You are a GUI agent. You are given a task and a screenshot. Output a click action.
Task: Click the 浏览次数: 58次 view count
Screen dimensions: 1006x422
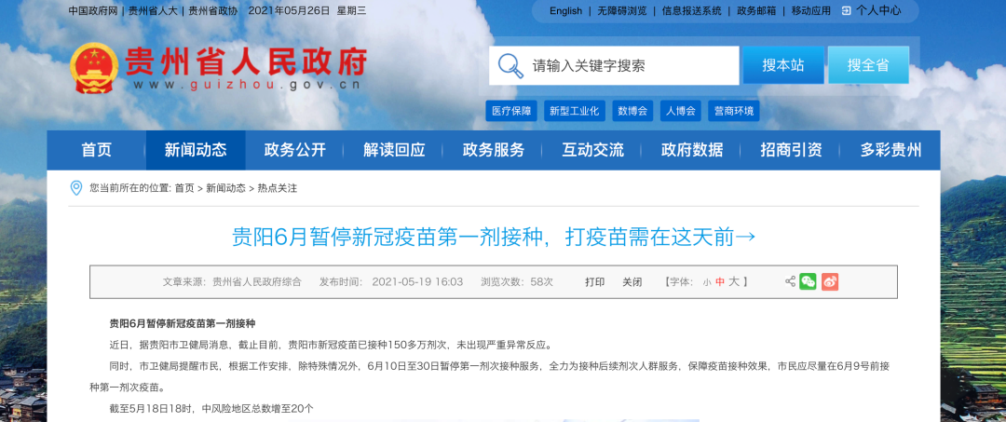(x=517, y=281)
